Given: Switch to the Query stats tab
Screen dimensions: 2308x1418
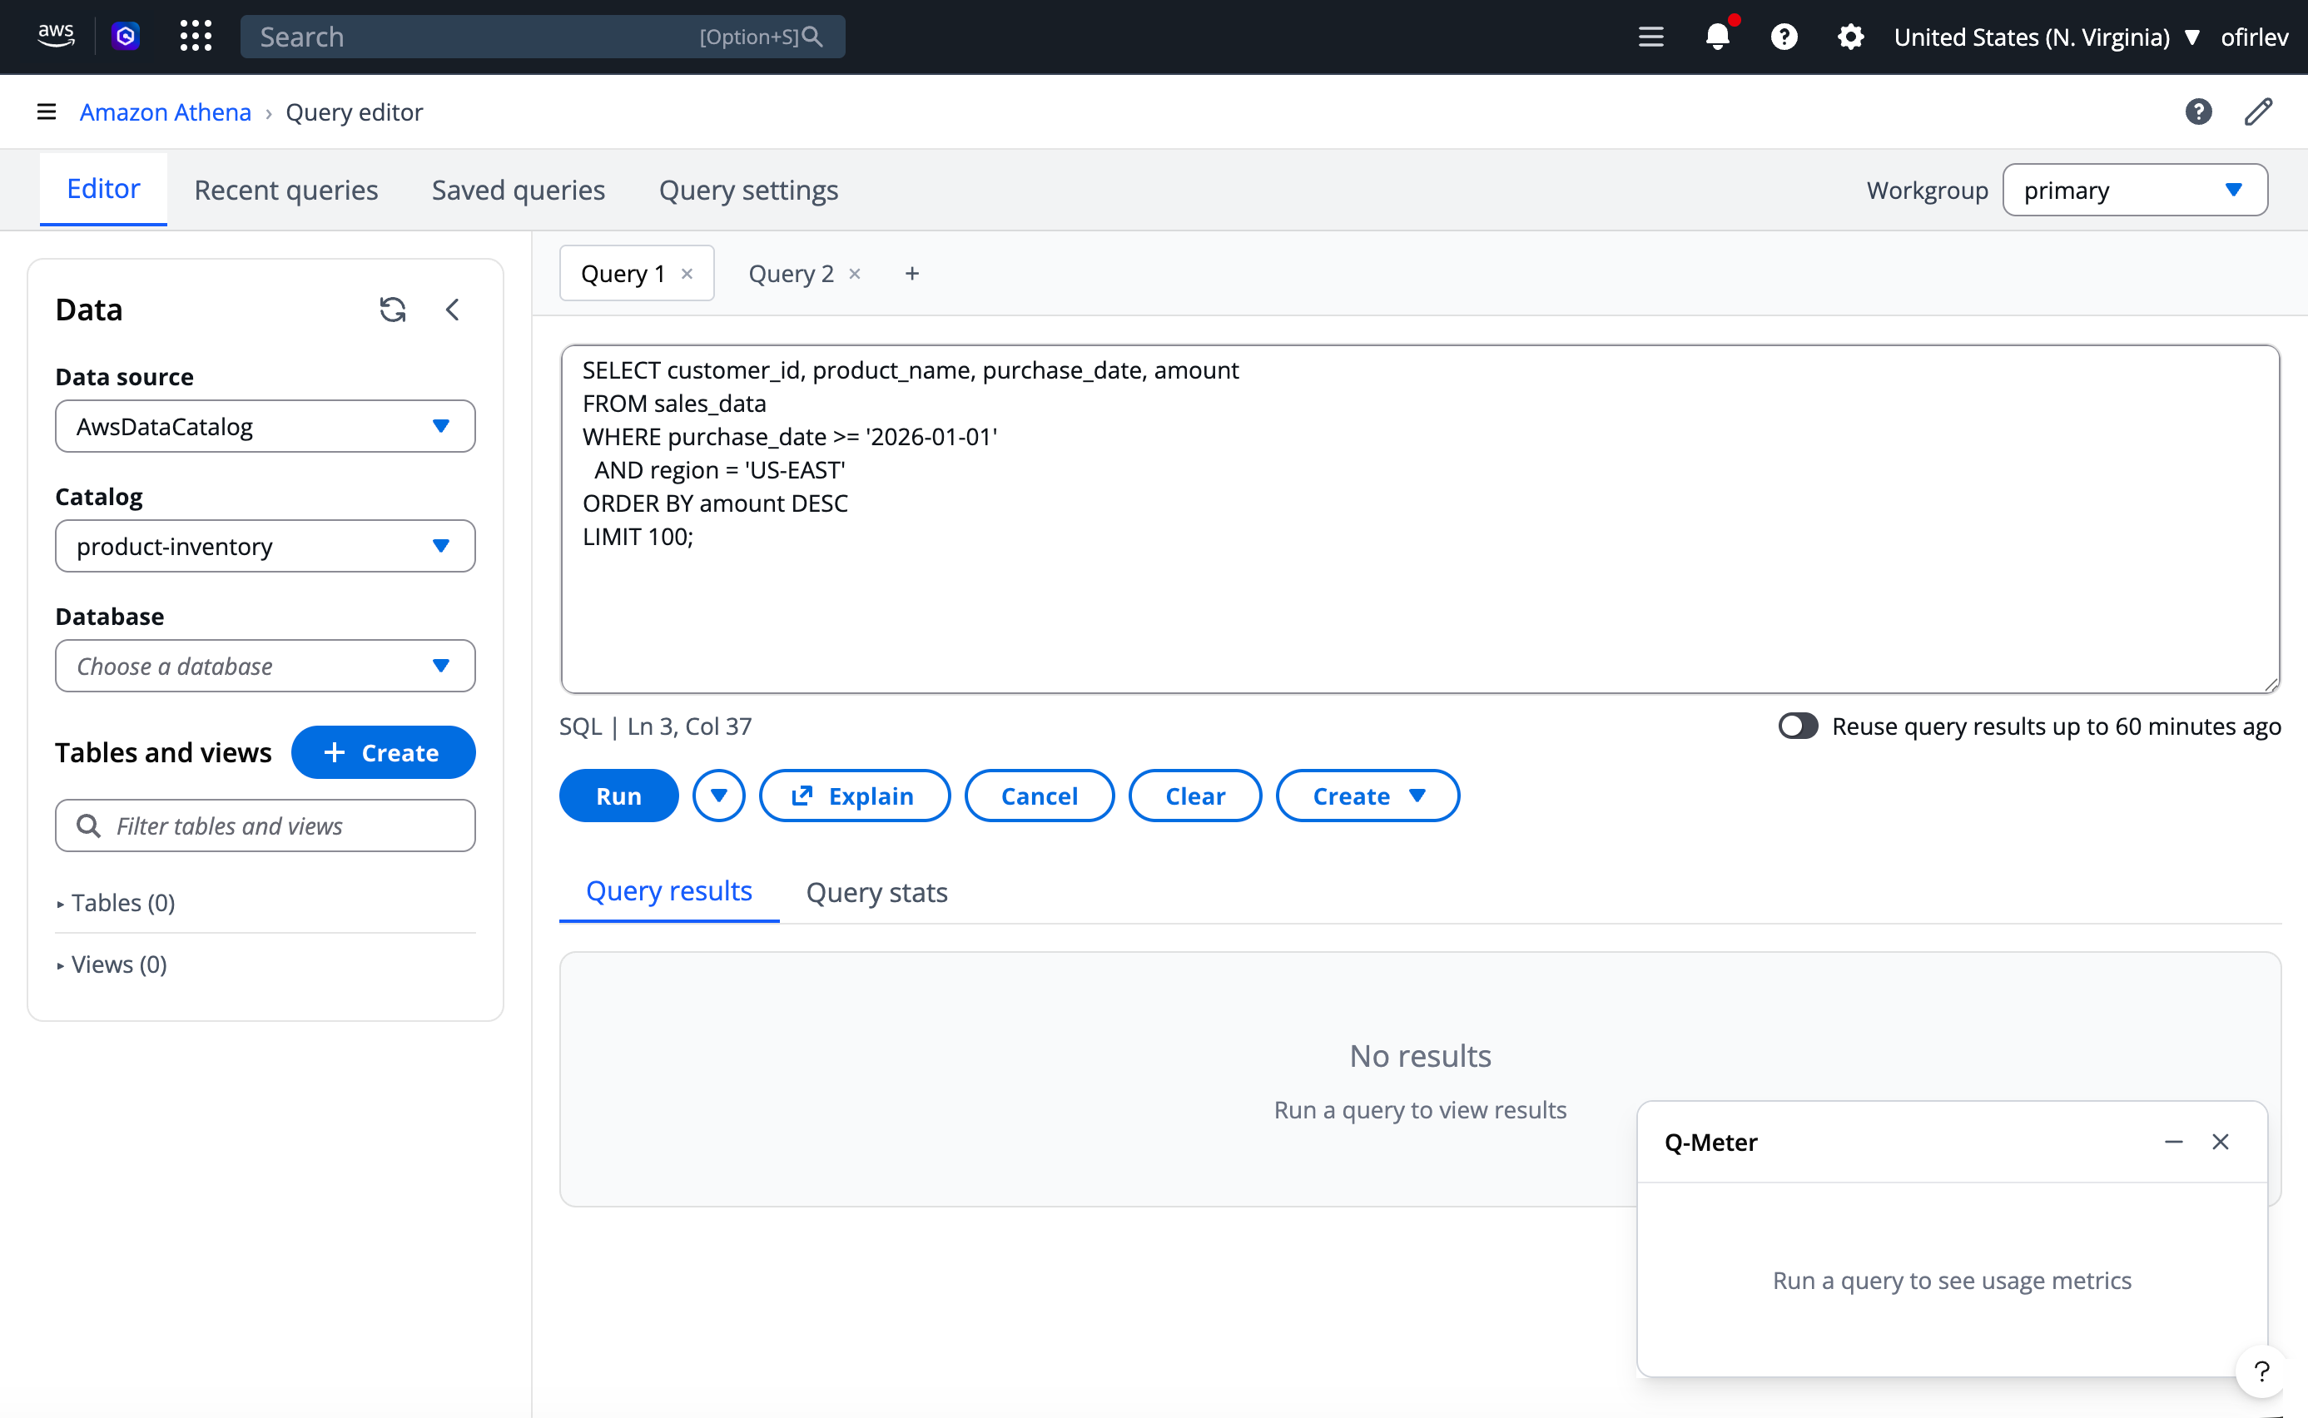Looking at the screenshot, I should [876, 892].
